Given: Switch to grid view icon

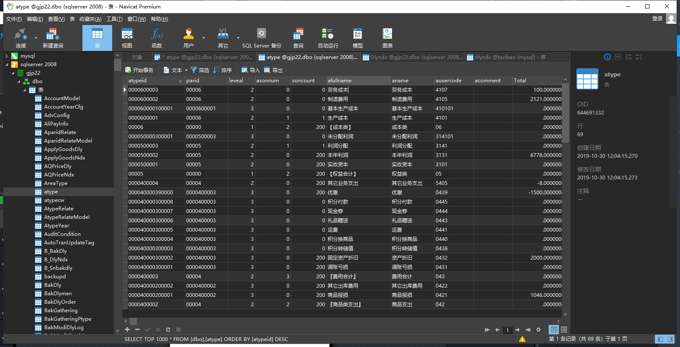Looking at the screenshot, I should point(554,330).
